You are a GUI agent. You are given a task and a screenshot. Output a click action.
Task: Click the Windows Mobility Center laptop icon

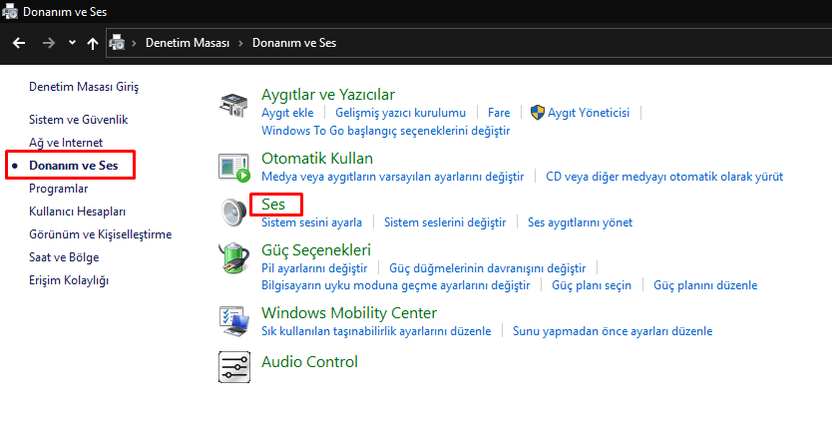[x=234, y=321]
